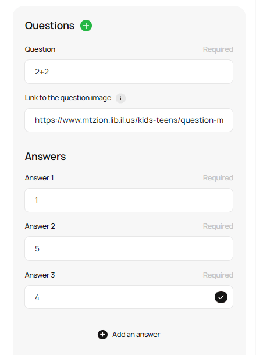Click the "Add an answer" text
The image size is (256, 355).
[x=136, y=335]
